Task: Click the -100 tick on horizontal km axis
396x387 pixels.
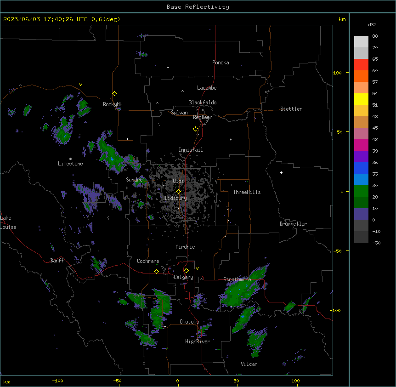Action: (57, 381)
